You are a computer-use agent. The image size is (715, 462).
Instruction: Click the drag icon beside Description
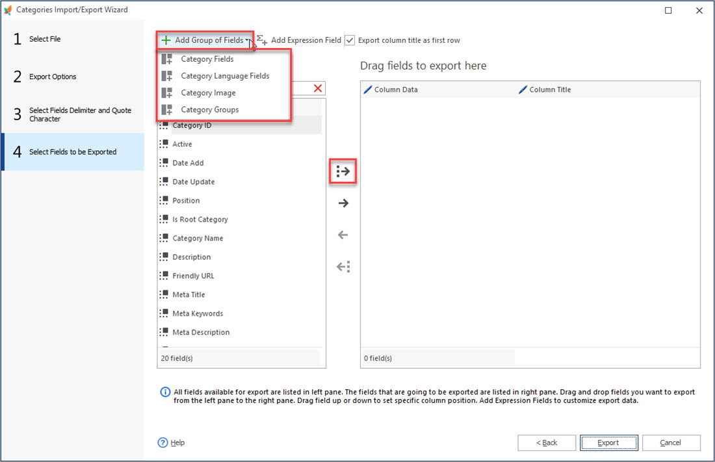pyautogui.click(x=164, y=256)
